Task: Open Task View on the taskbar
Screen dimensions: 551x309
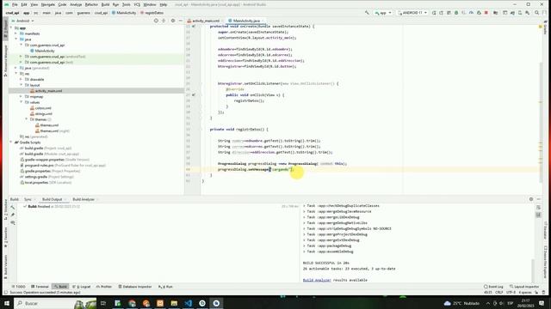Action: click(103, 303)
